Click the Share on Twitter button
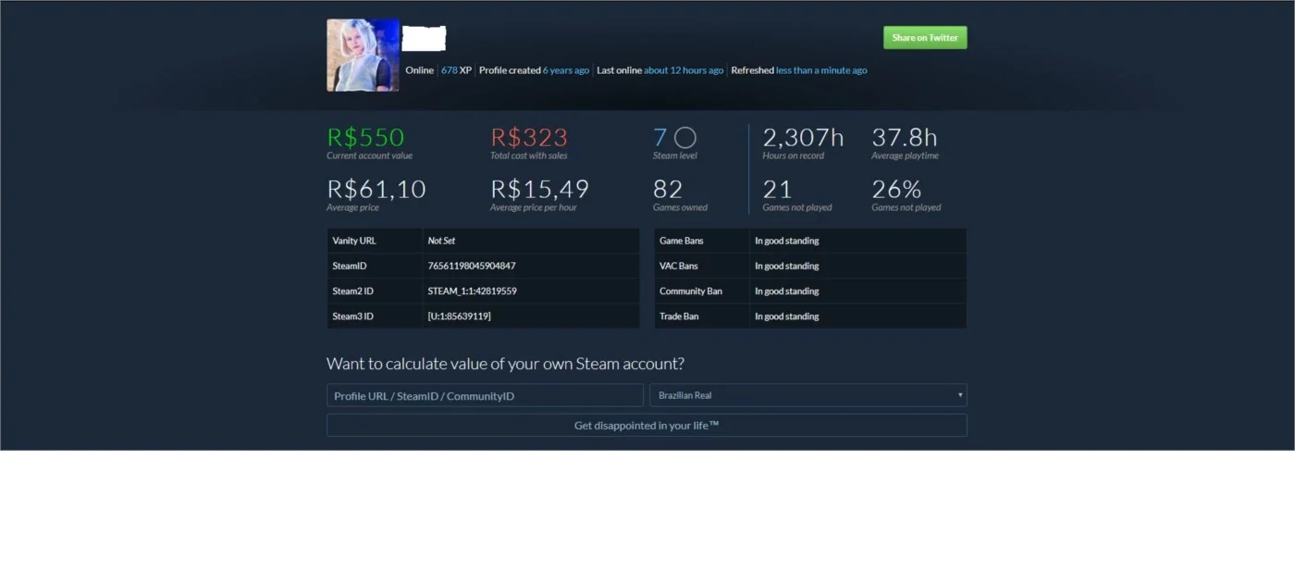 (925, 37)
